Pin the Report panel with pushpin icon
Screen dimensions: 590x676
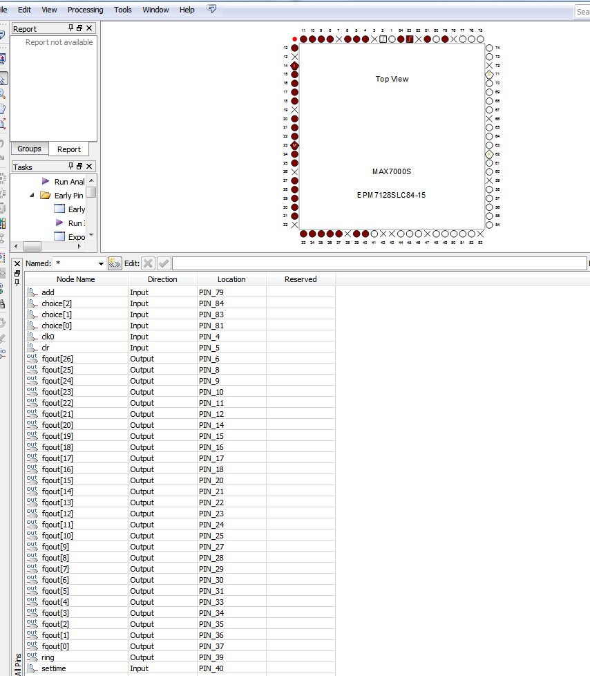[x=71, y=28]
